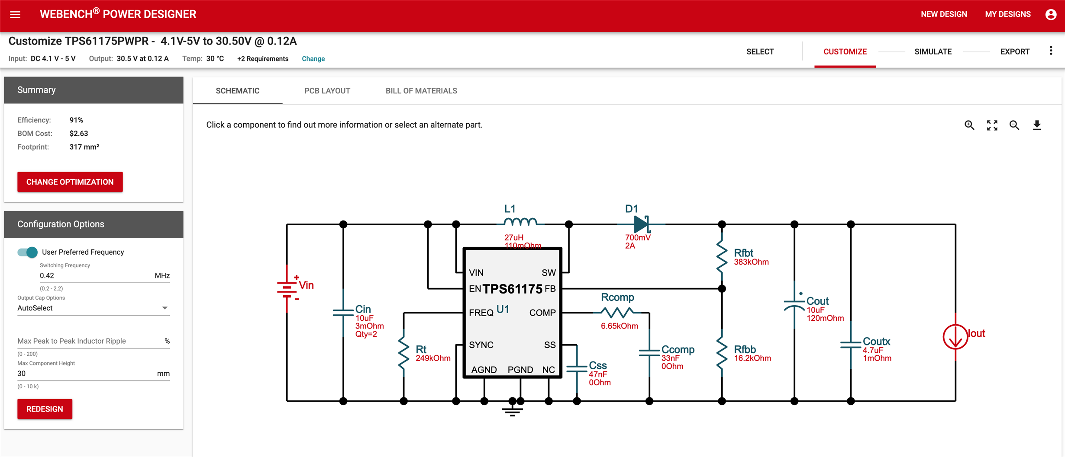Image resolution: width=1065 pixels, height=457 pixels.
Task: Select the D1 diode symbol
Action: pos(641,224)
